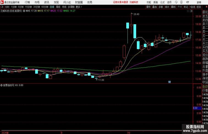Click +自选 to add to watchlist
The height and width of the screenshot is (134, 208).
tap(192, 7)
